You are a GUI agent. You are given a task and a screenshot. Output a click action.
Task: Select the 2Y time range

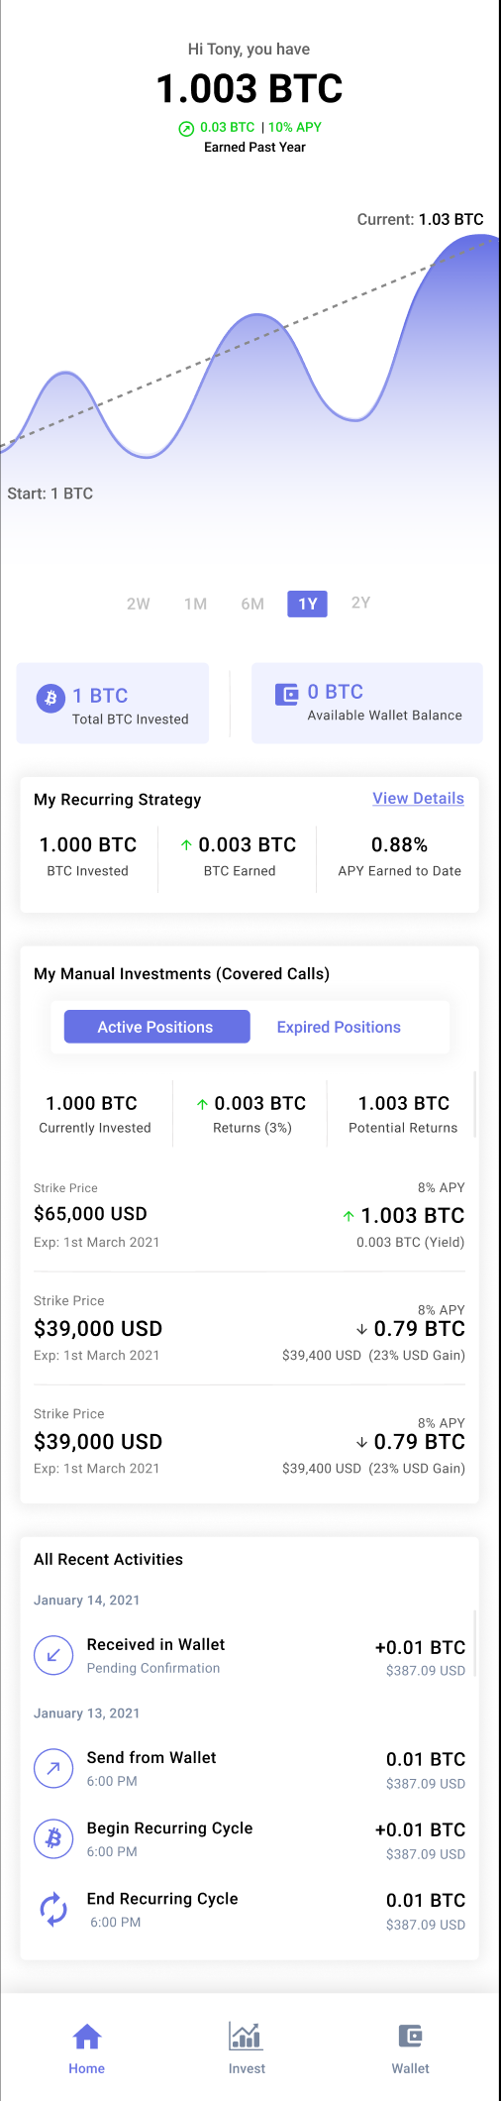(360, 603)
